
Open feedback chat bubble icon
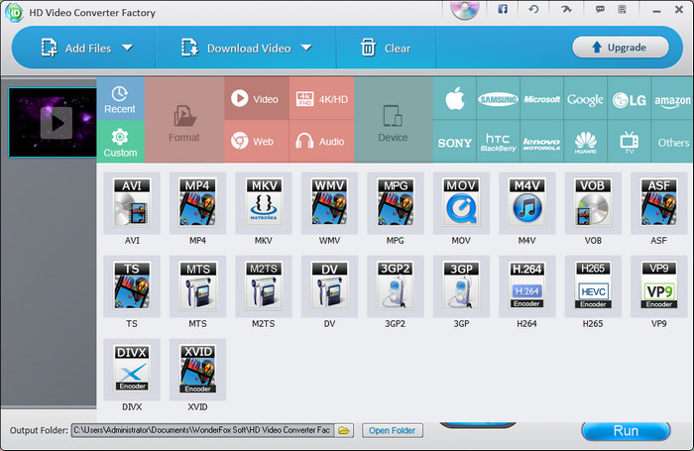tap(600, 9)
